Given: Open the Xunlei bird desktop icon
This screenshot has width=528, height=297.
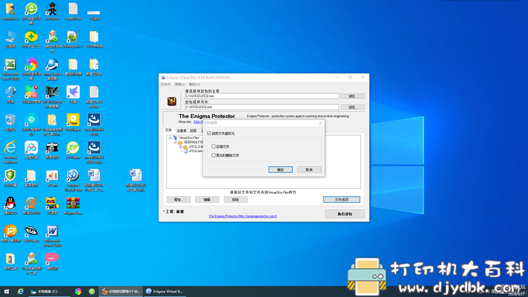Looking at the screenshot, I should pos(73,94).
